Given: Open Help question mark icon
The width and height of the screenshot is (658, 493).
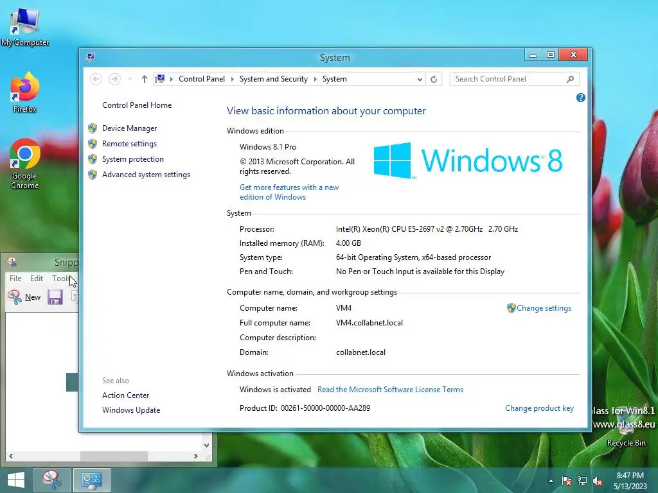Looking at the screenshot, I should 580,98.
